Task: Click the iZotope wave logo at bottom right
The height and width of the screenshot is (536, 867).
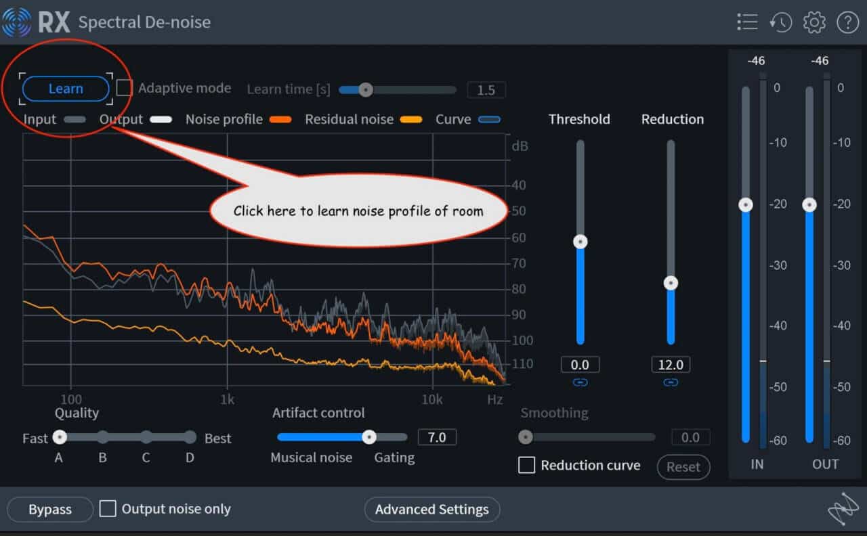Action: coord(843,510)
